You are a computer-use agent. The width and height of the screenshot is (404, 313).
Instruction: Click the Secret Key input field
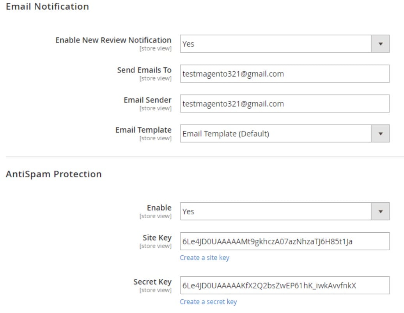point(285,285)
